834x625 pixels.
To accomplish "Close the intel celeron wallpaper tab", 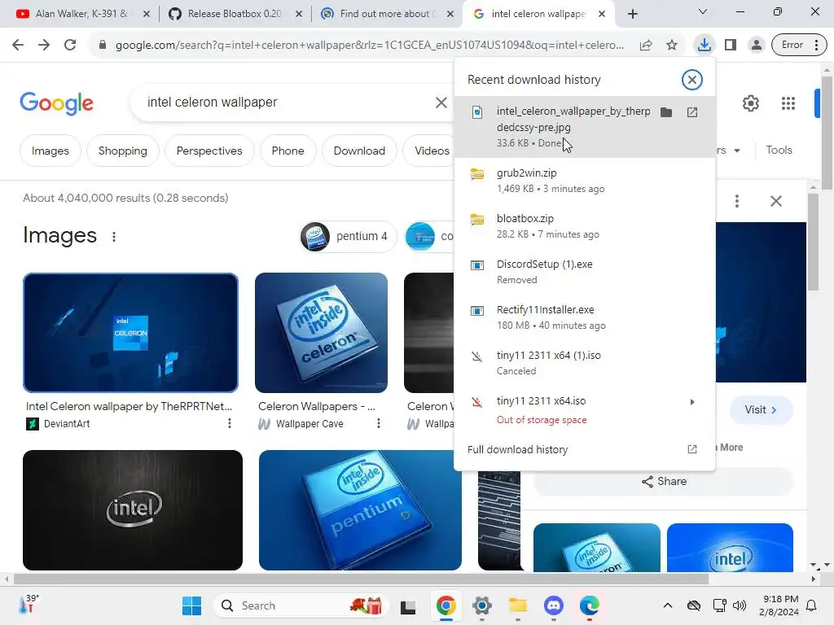I will (x=602, y=14).
